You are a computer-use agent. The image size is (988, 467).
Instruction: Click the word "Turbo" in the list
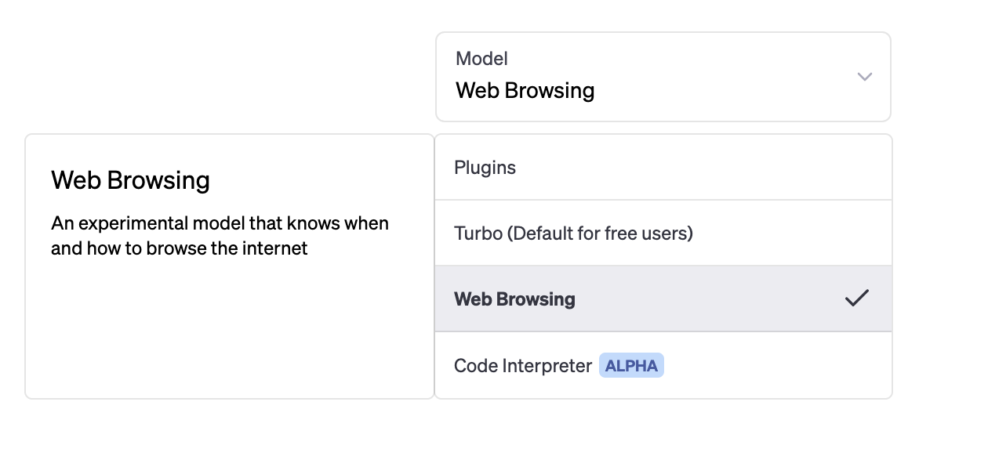(478, 233)
